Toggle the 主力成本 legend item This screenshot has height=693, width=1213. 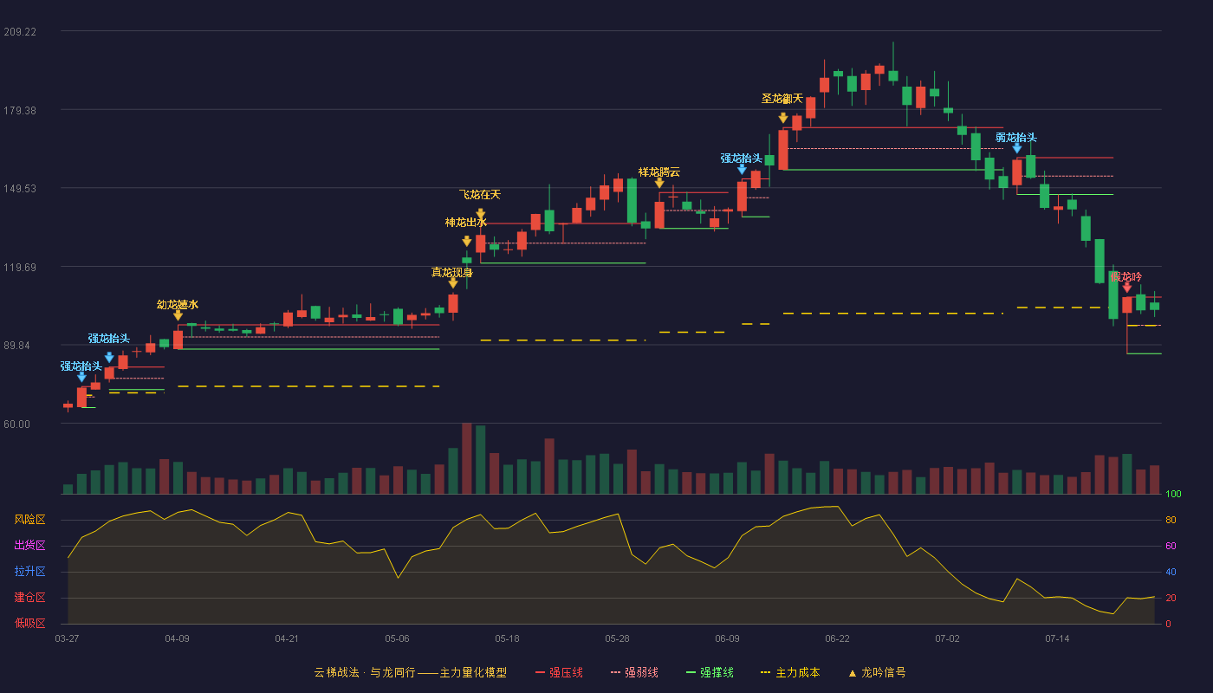[790, 672]
